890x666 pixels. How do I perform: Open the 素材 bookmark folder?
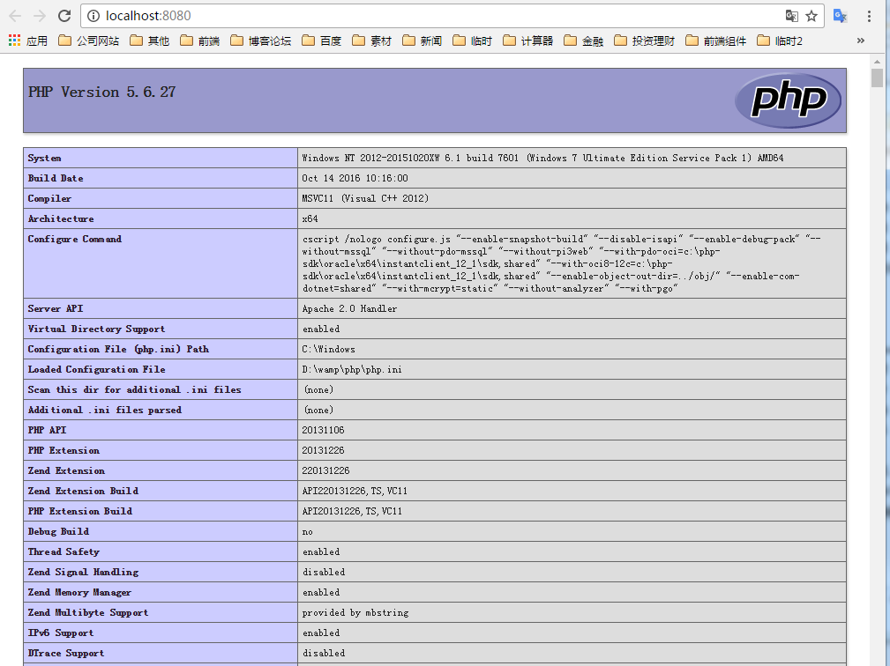pos(372,41)
